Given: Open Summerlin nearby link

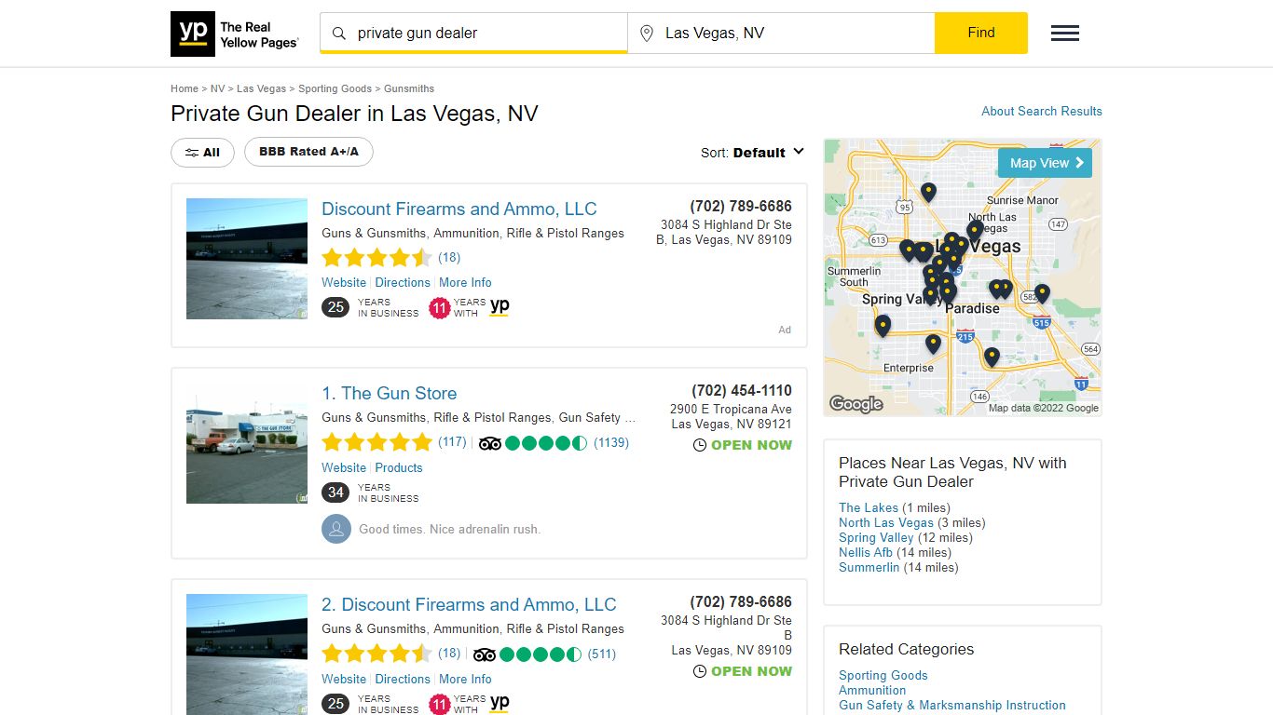Looking at the screenshot, I should (x=869, y=567).
